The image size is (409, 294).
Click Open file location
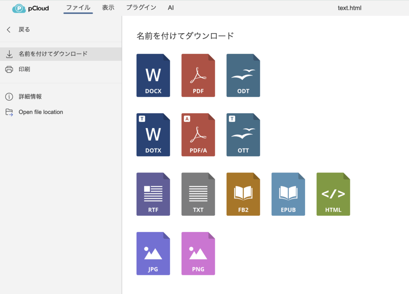[x=40, y=112]
